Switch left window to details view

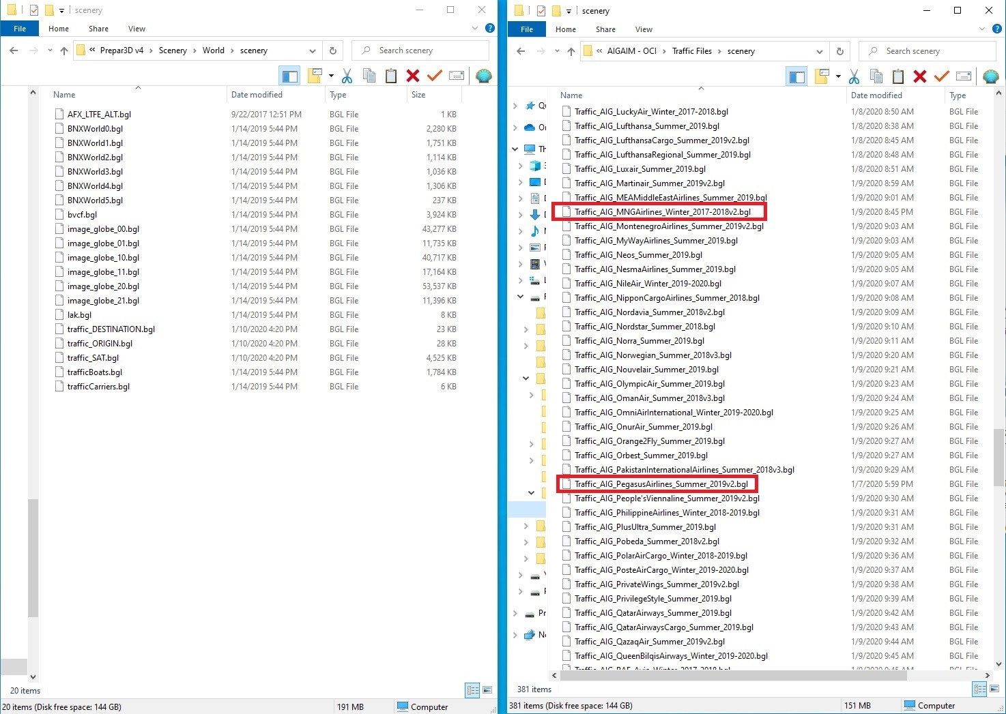[472, 690]
